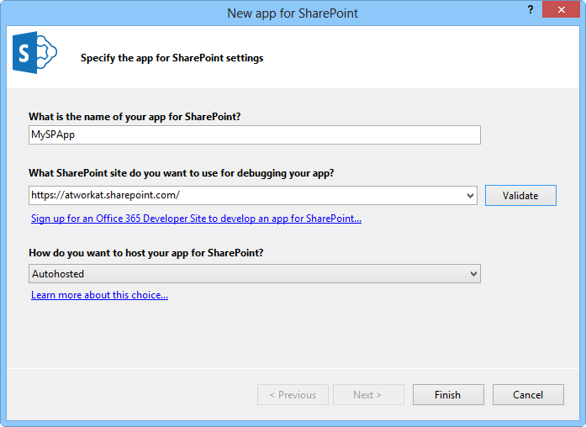Expand the hosting type dropdown arrow
586x427 pixels.
tap(473, 274)
